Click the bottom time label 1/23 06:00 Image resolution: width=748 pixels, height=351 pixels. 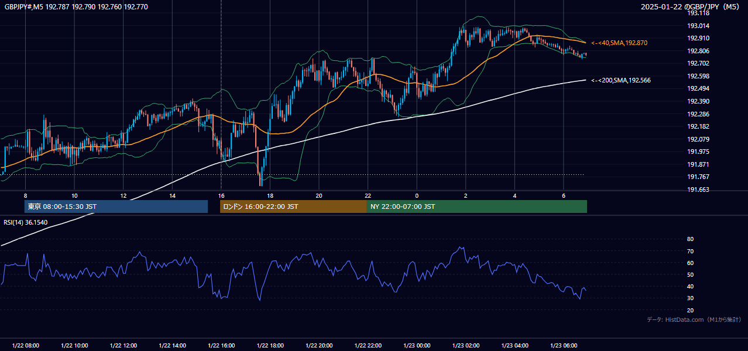point(563,346)
